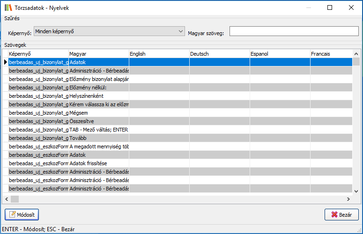The width and height of the screenshot is (363, 234).
Task: Click the English column header
Action: [x=159, y=54]
